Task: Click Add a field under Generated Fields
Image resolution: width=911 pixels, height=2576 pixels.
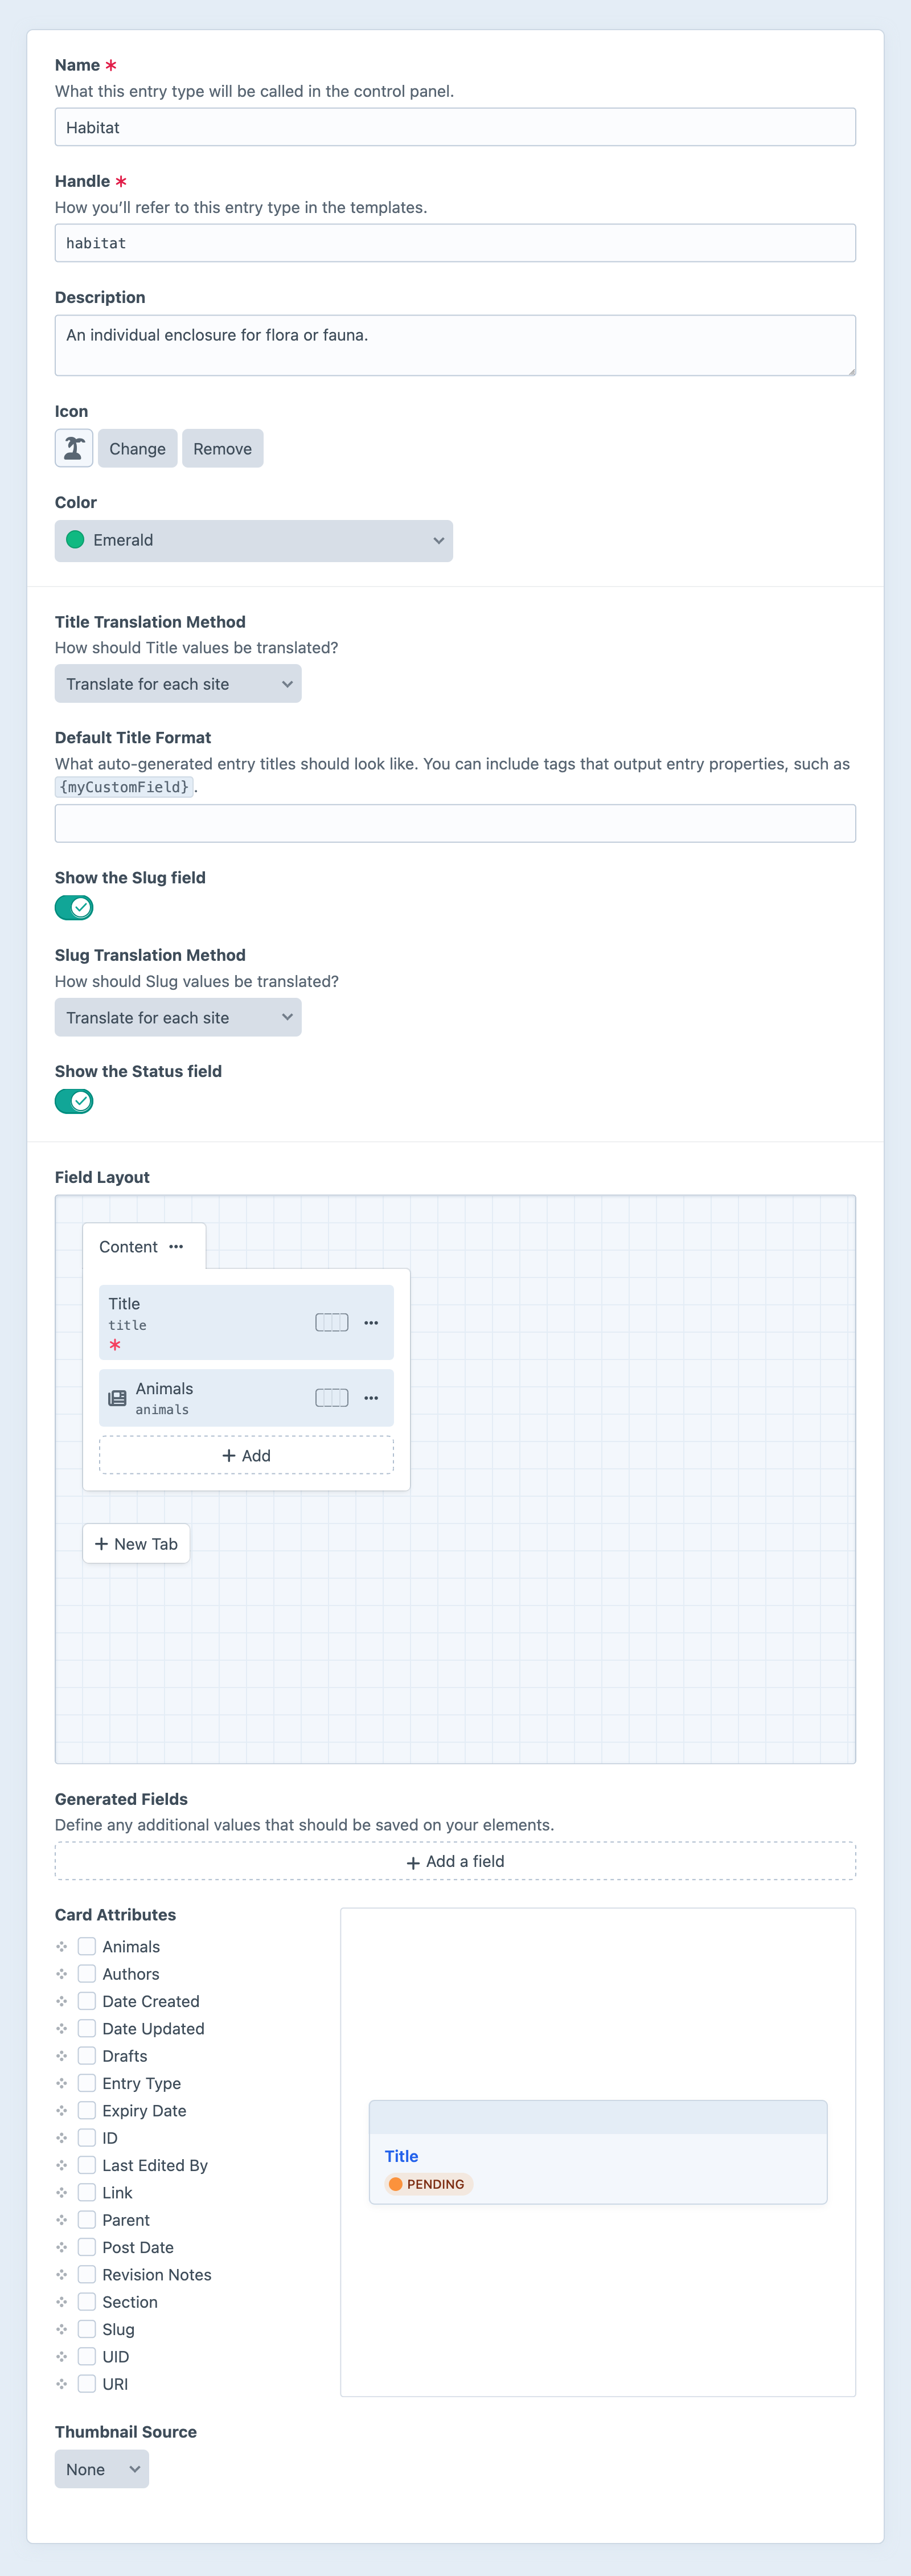Action: coord(455,1861)
